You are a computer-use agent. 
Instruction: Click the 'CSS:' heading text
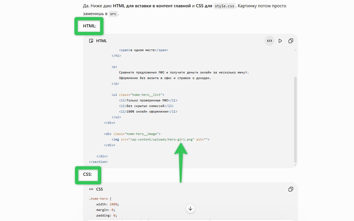click(x=88, y=174)
